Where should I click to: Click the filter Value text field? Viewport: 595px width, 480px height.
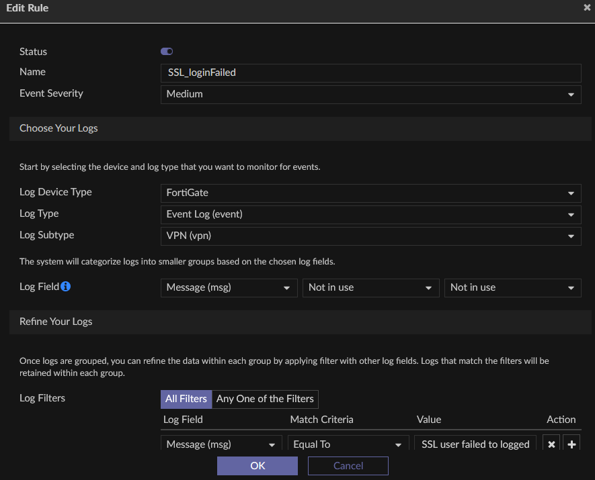tap(477, 444)
